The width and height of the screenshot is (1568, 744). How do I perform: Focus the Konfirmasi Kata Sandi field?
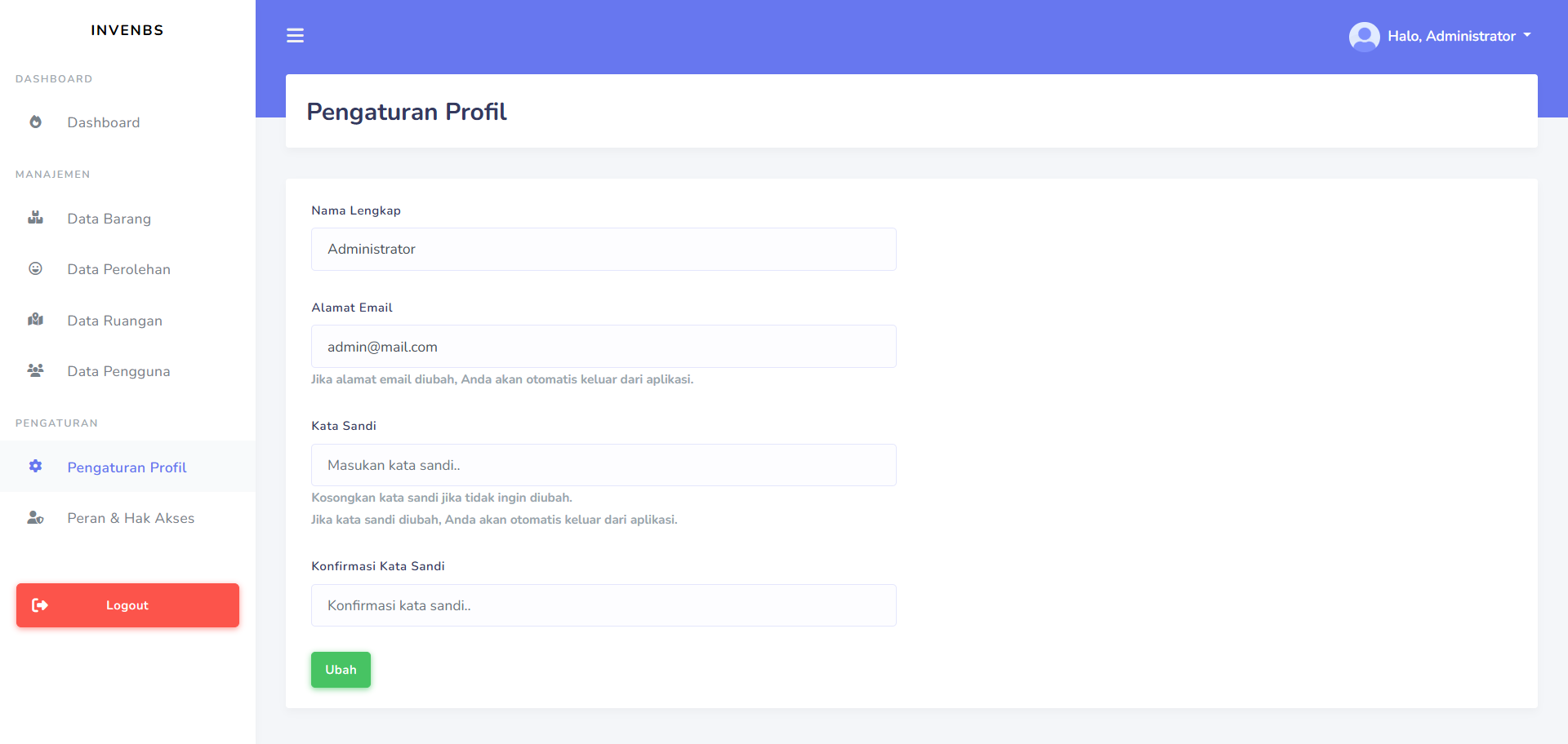pos(604,605)
